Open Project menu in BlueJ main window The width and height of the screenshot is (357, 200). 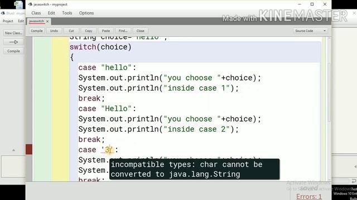click(8, 21)
